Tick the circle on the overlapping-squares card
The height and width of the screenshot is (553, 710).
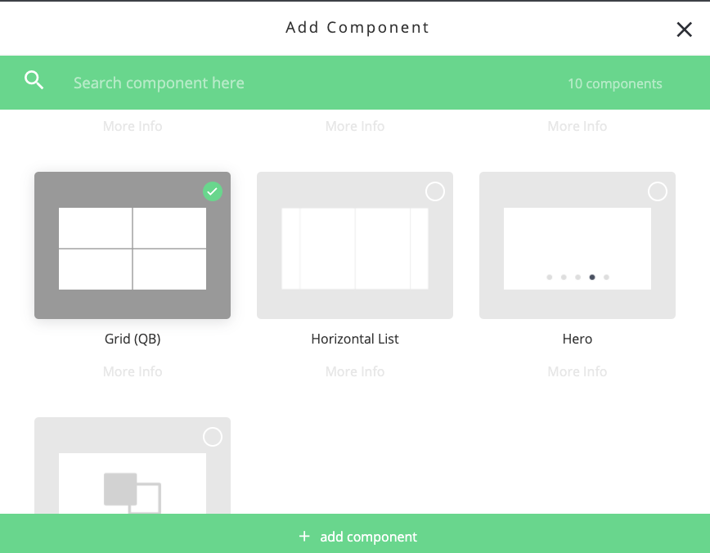pyautogui.click(x=213, y=437)
